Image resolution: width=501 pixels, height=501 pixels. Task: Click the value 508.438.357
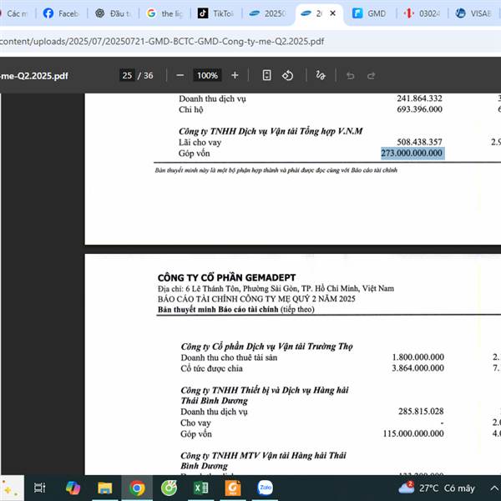pos(419,142)
